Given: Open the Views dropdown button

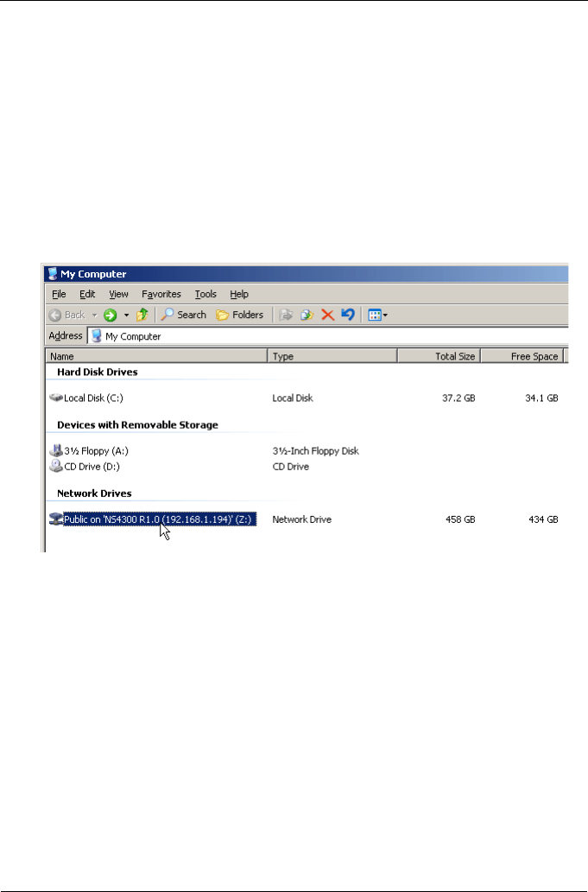Looking at the screenshot, I should tap(378, 315).
